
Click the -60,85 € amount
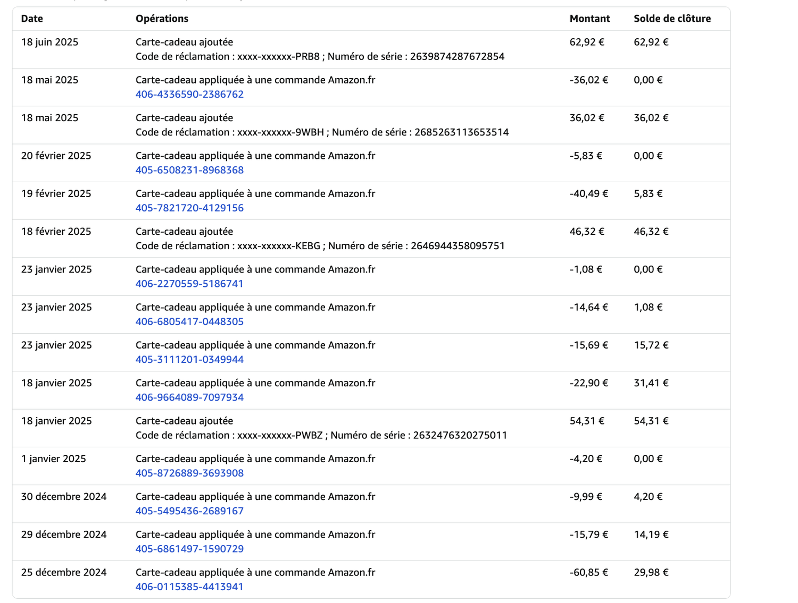(588, 573)
